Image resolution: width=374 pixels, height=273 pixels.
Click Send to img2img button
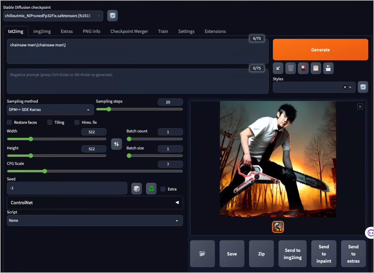click(x=293, y=254)
